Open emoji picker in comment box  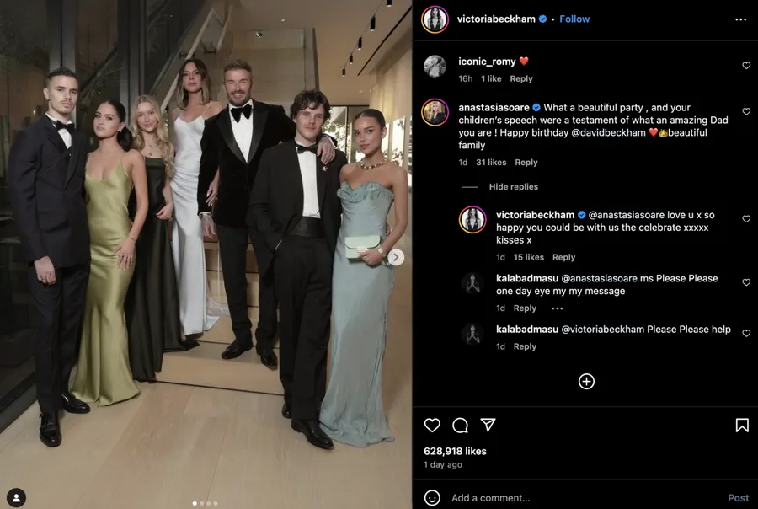pos(432,498)
